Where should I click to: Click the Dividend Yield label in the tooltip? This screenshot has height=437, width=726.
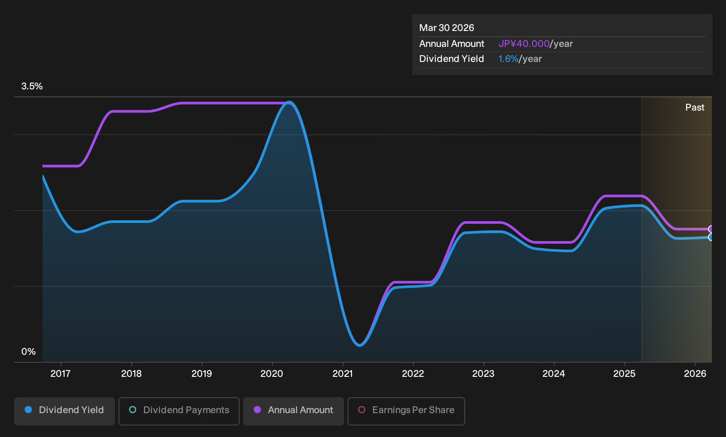point(451,59)
